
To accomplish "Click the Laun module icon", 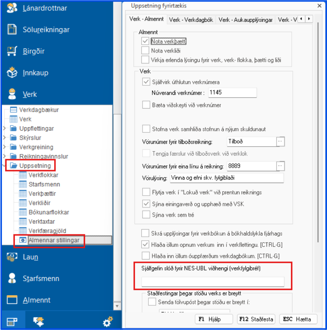I will [12, 257].
